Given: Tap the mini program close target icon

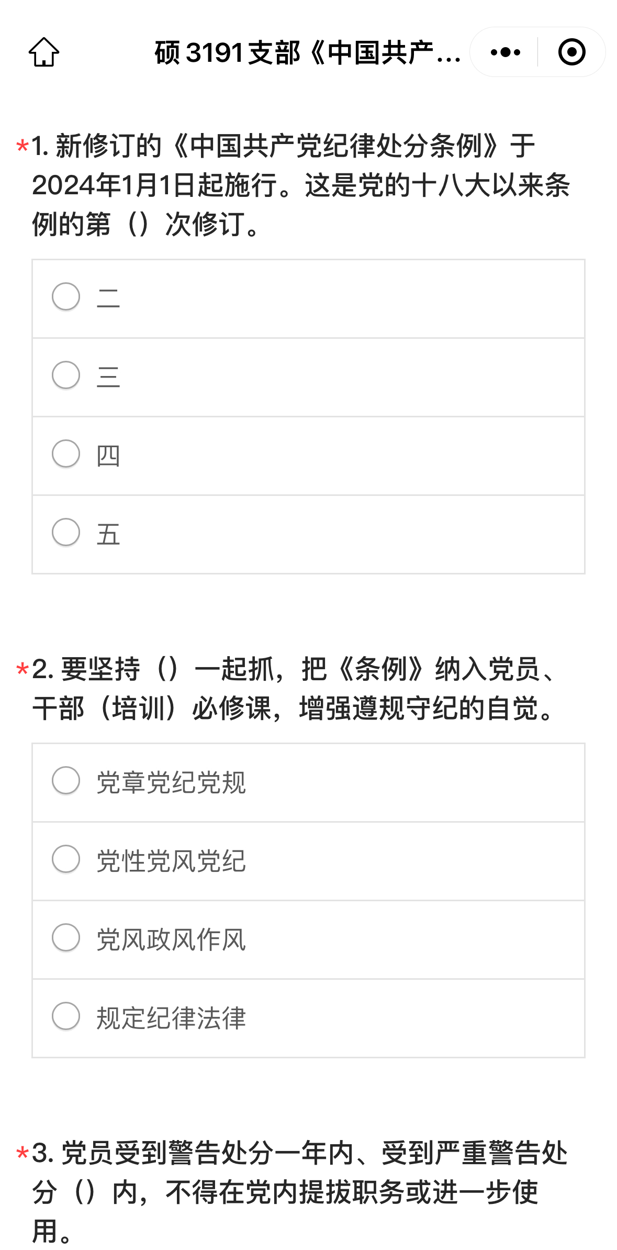Looking at the screenshot, I should click(571, 52).
